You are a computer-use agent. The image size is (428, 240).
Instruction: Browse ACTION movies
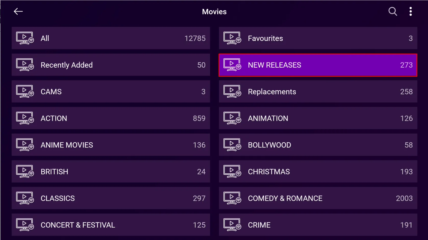(x=111, y=118)
